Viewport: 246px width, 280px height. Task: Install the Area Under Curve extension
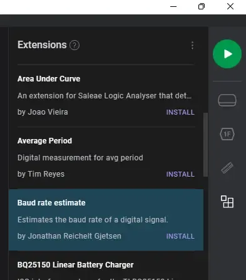(x=180, y=112)
